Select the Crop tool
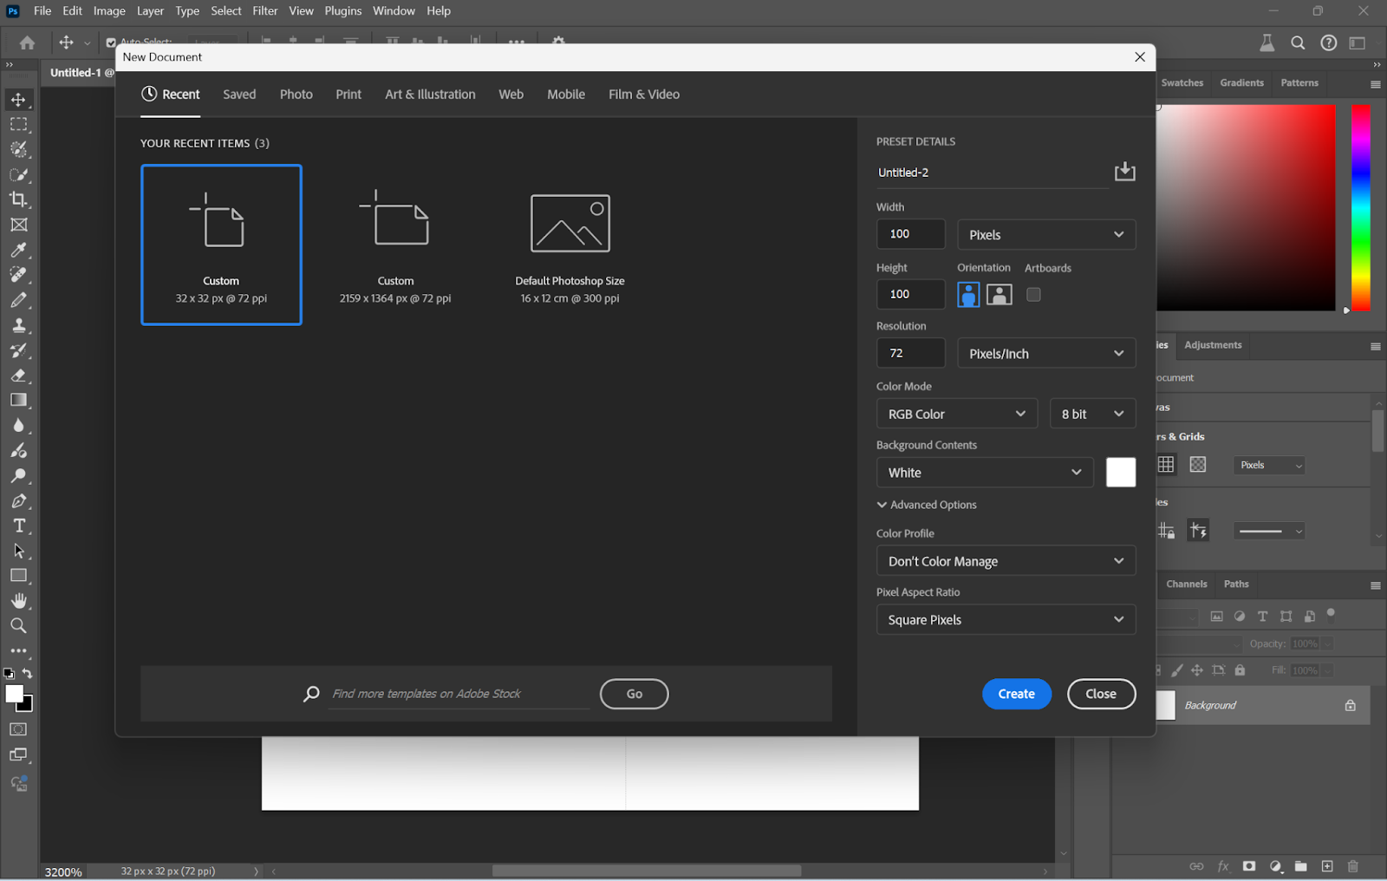Screen dimensions: 1387x881 coord(18,199)
